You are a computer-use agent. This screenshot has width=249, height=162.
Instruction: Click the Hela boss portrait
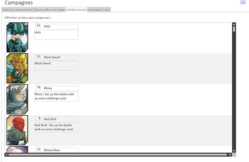17,37
